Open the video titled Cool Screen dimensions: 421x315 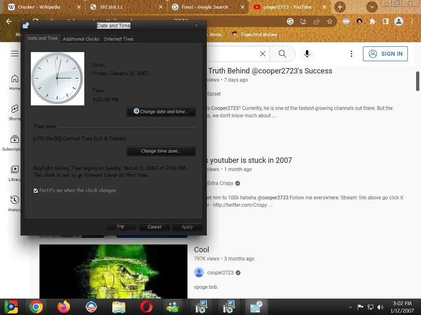[x=201, y=250]
